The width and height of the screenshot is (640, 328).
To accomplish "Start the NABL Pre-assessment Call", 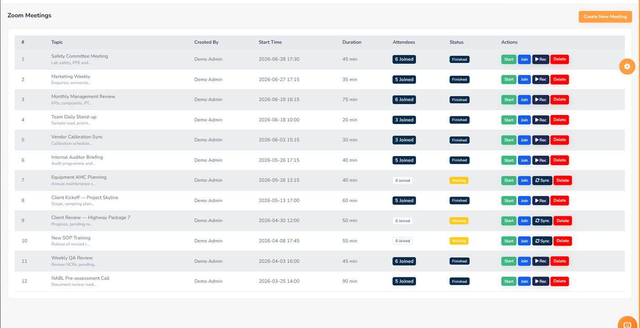I will tap(509, 281).
